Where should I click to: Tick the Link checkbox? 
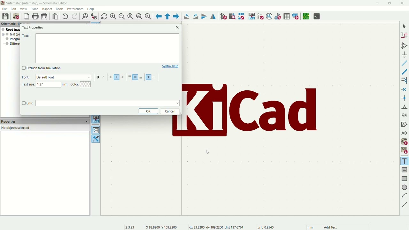(x=24, y=103)
